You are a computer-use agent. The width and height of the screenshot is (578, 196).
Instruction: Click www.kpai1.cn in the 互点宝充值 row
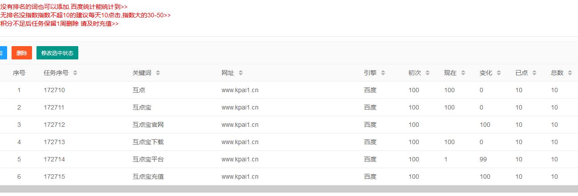240,176
